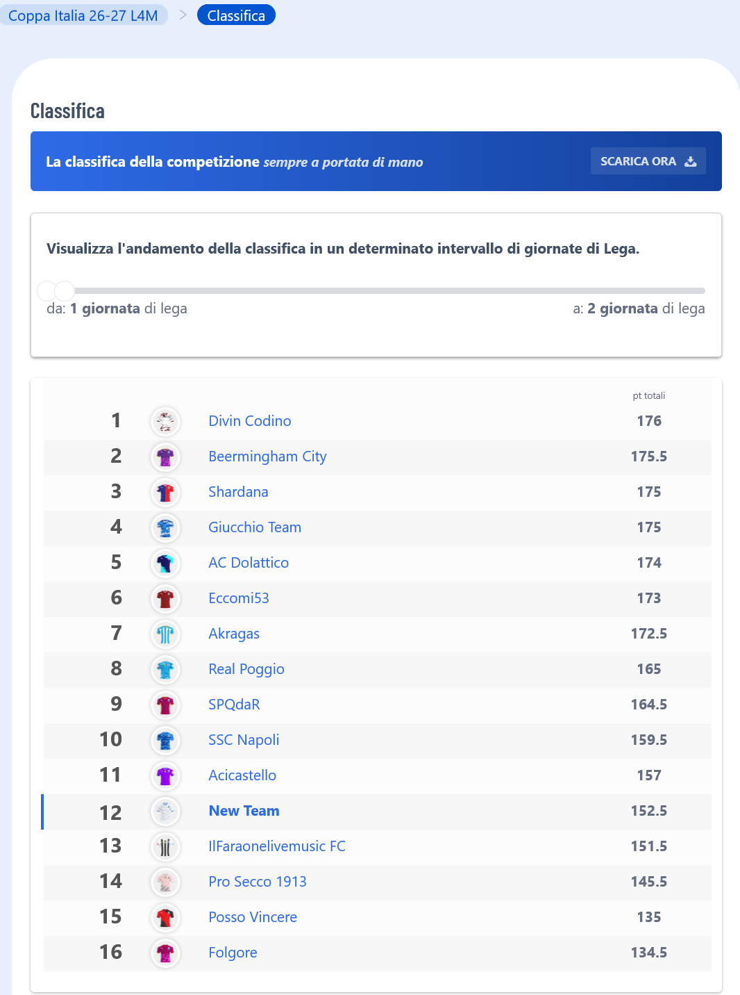The width and height of the screenshot is (740, 995).
Task: Click the giornata range slider track
Action: click(x=376, y=290)
